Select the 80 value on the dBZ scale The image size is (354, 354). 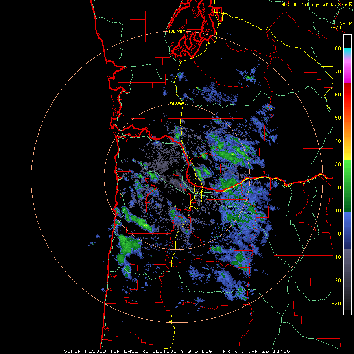click(x=338, y=48)
